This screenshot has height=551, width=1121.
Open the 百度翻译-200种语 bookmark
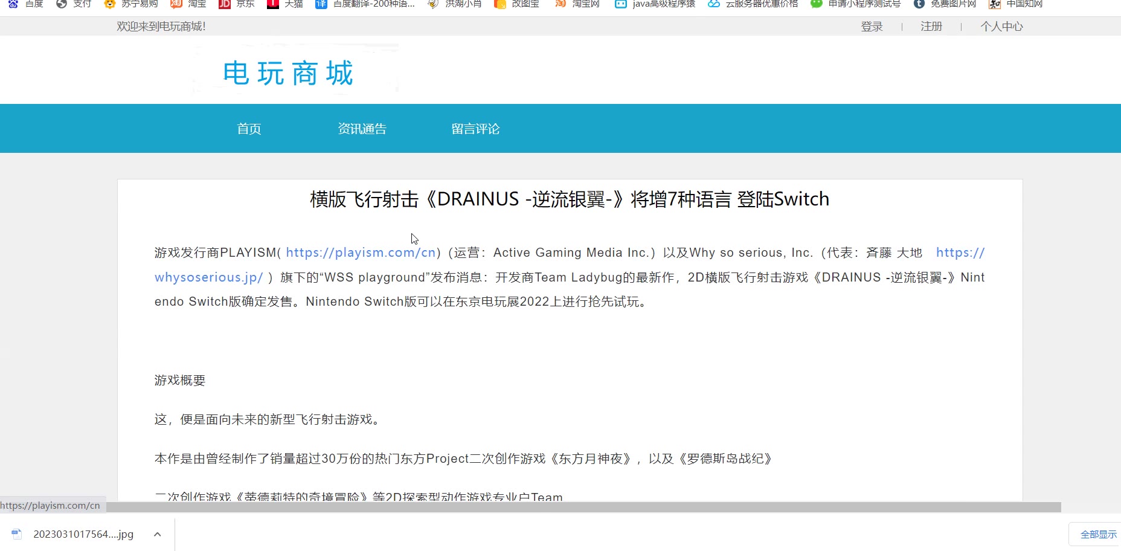pos(365,4)
